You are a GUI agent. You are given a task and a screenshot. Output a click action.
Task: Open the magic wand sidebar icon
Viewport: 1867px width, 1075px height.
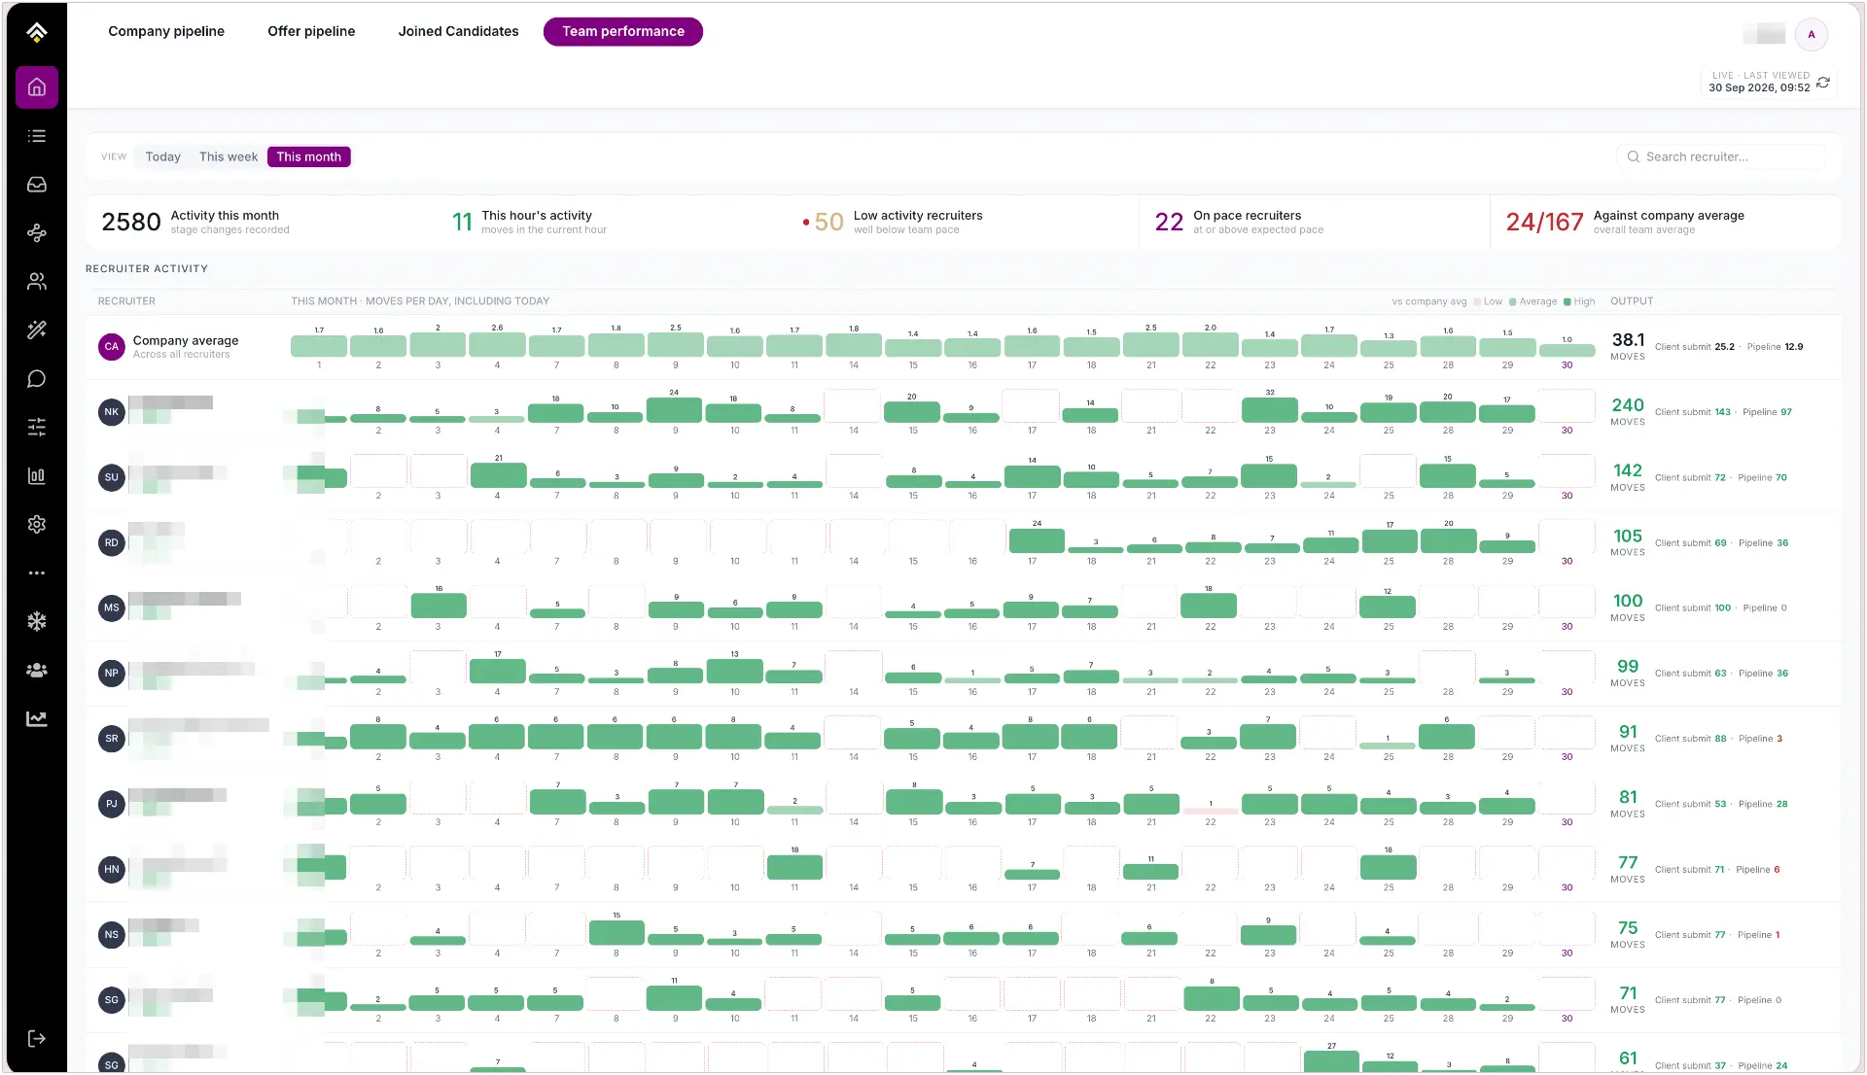tap(37, 330)
